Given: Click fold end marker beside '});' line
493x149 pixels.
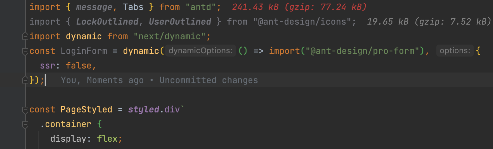Looking at the screenshot, I should click(25, 80).
